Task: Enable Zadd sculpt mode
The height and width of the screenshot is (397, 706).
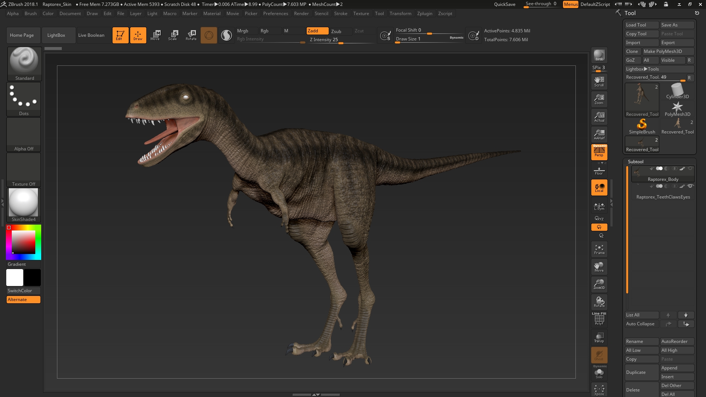Action: click(317, 31)
